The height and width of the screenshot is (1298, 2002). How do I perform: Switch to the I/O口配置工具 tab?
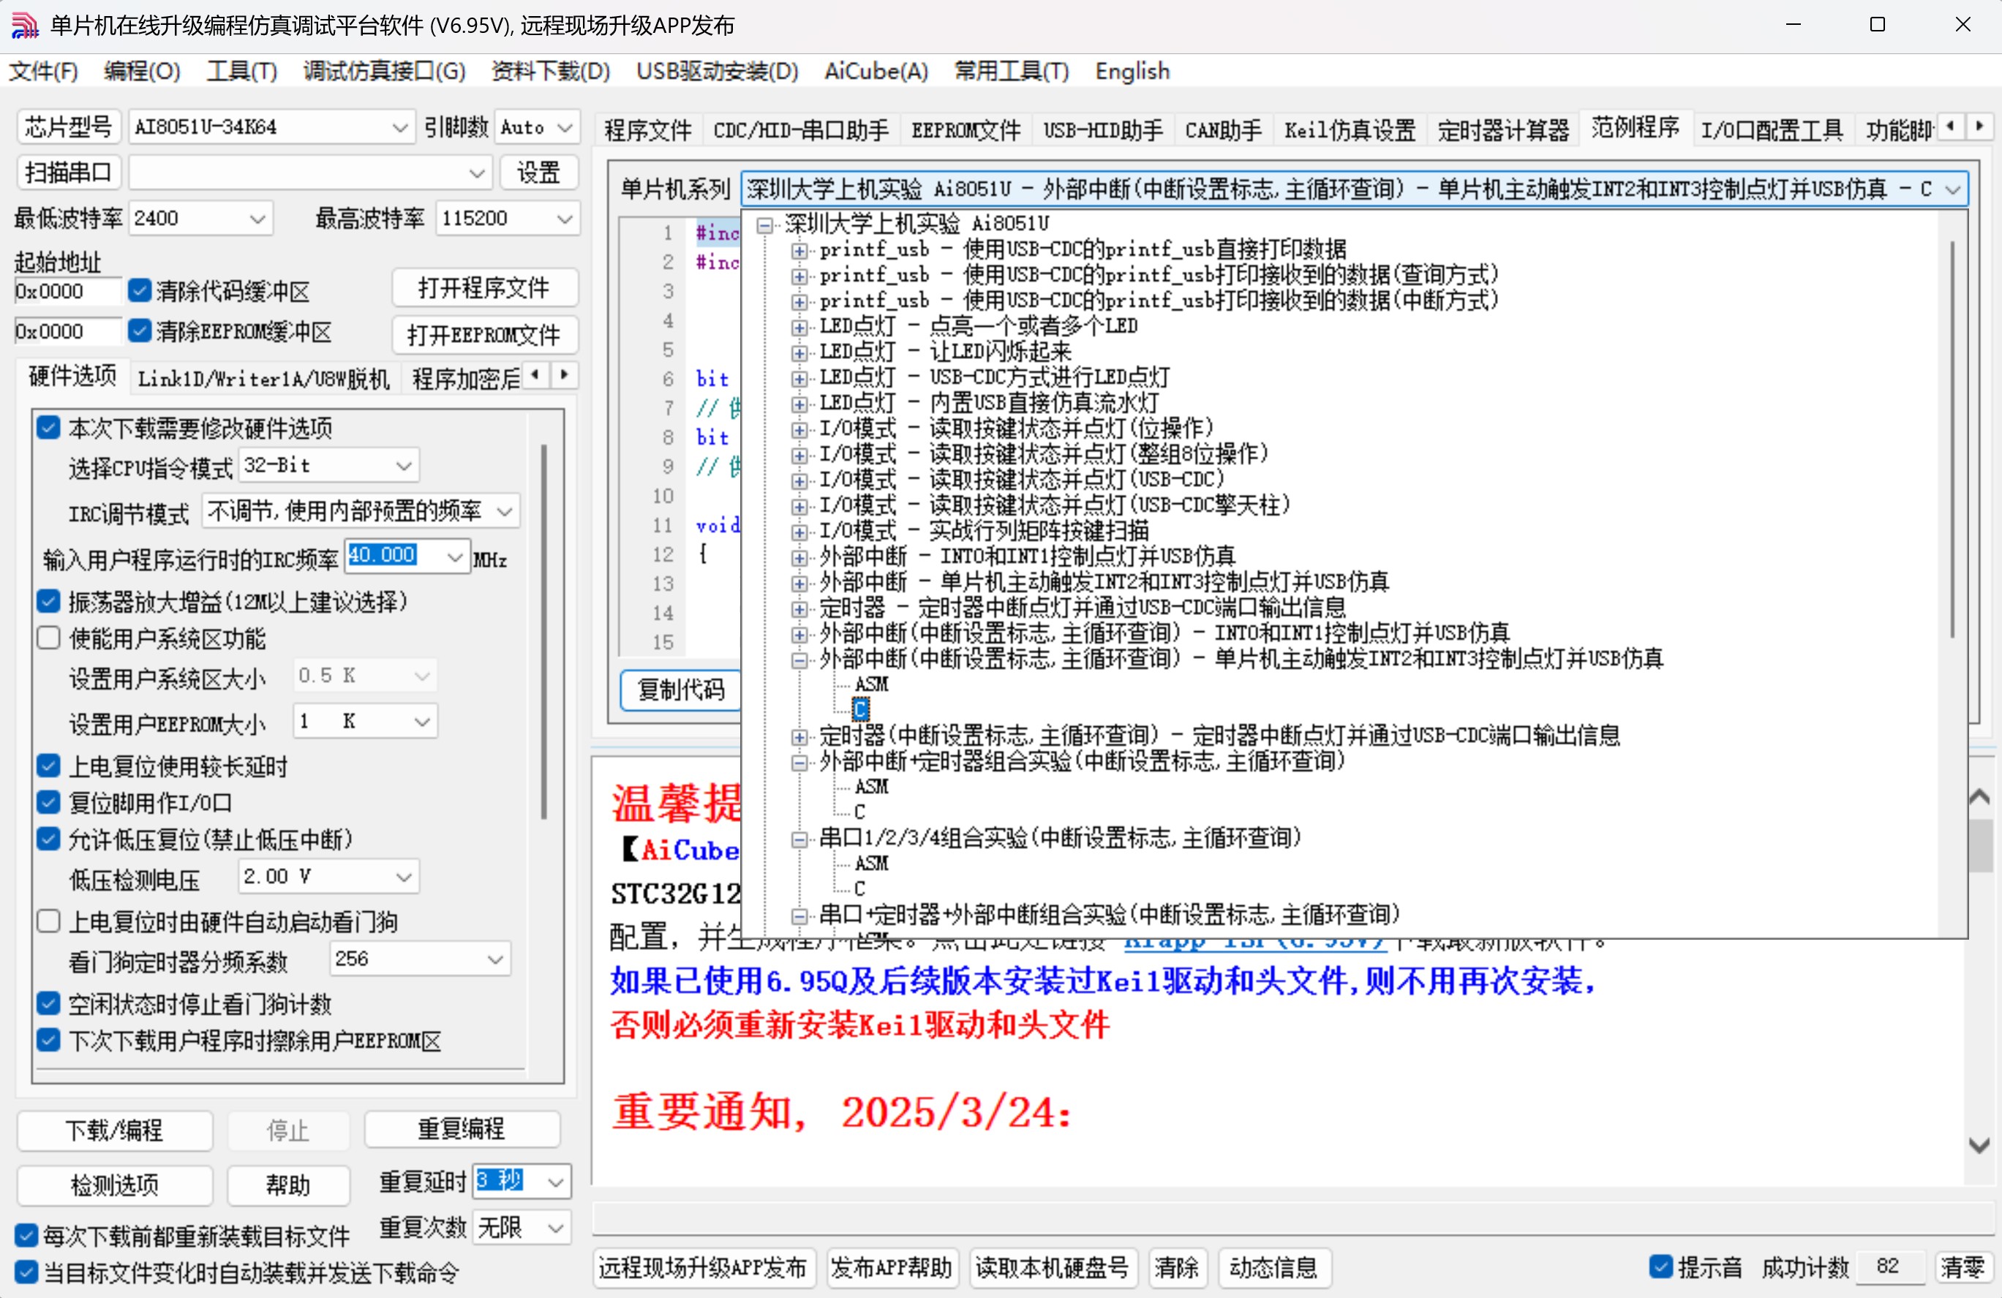[x=1772, y=130]
